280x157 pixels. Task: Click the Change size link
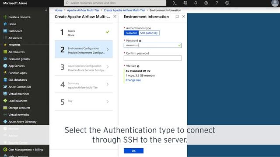pyautogui.click(x=133, y=80)
